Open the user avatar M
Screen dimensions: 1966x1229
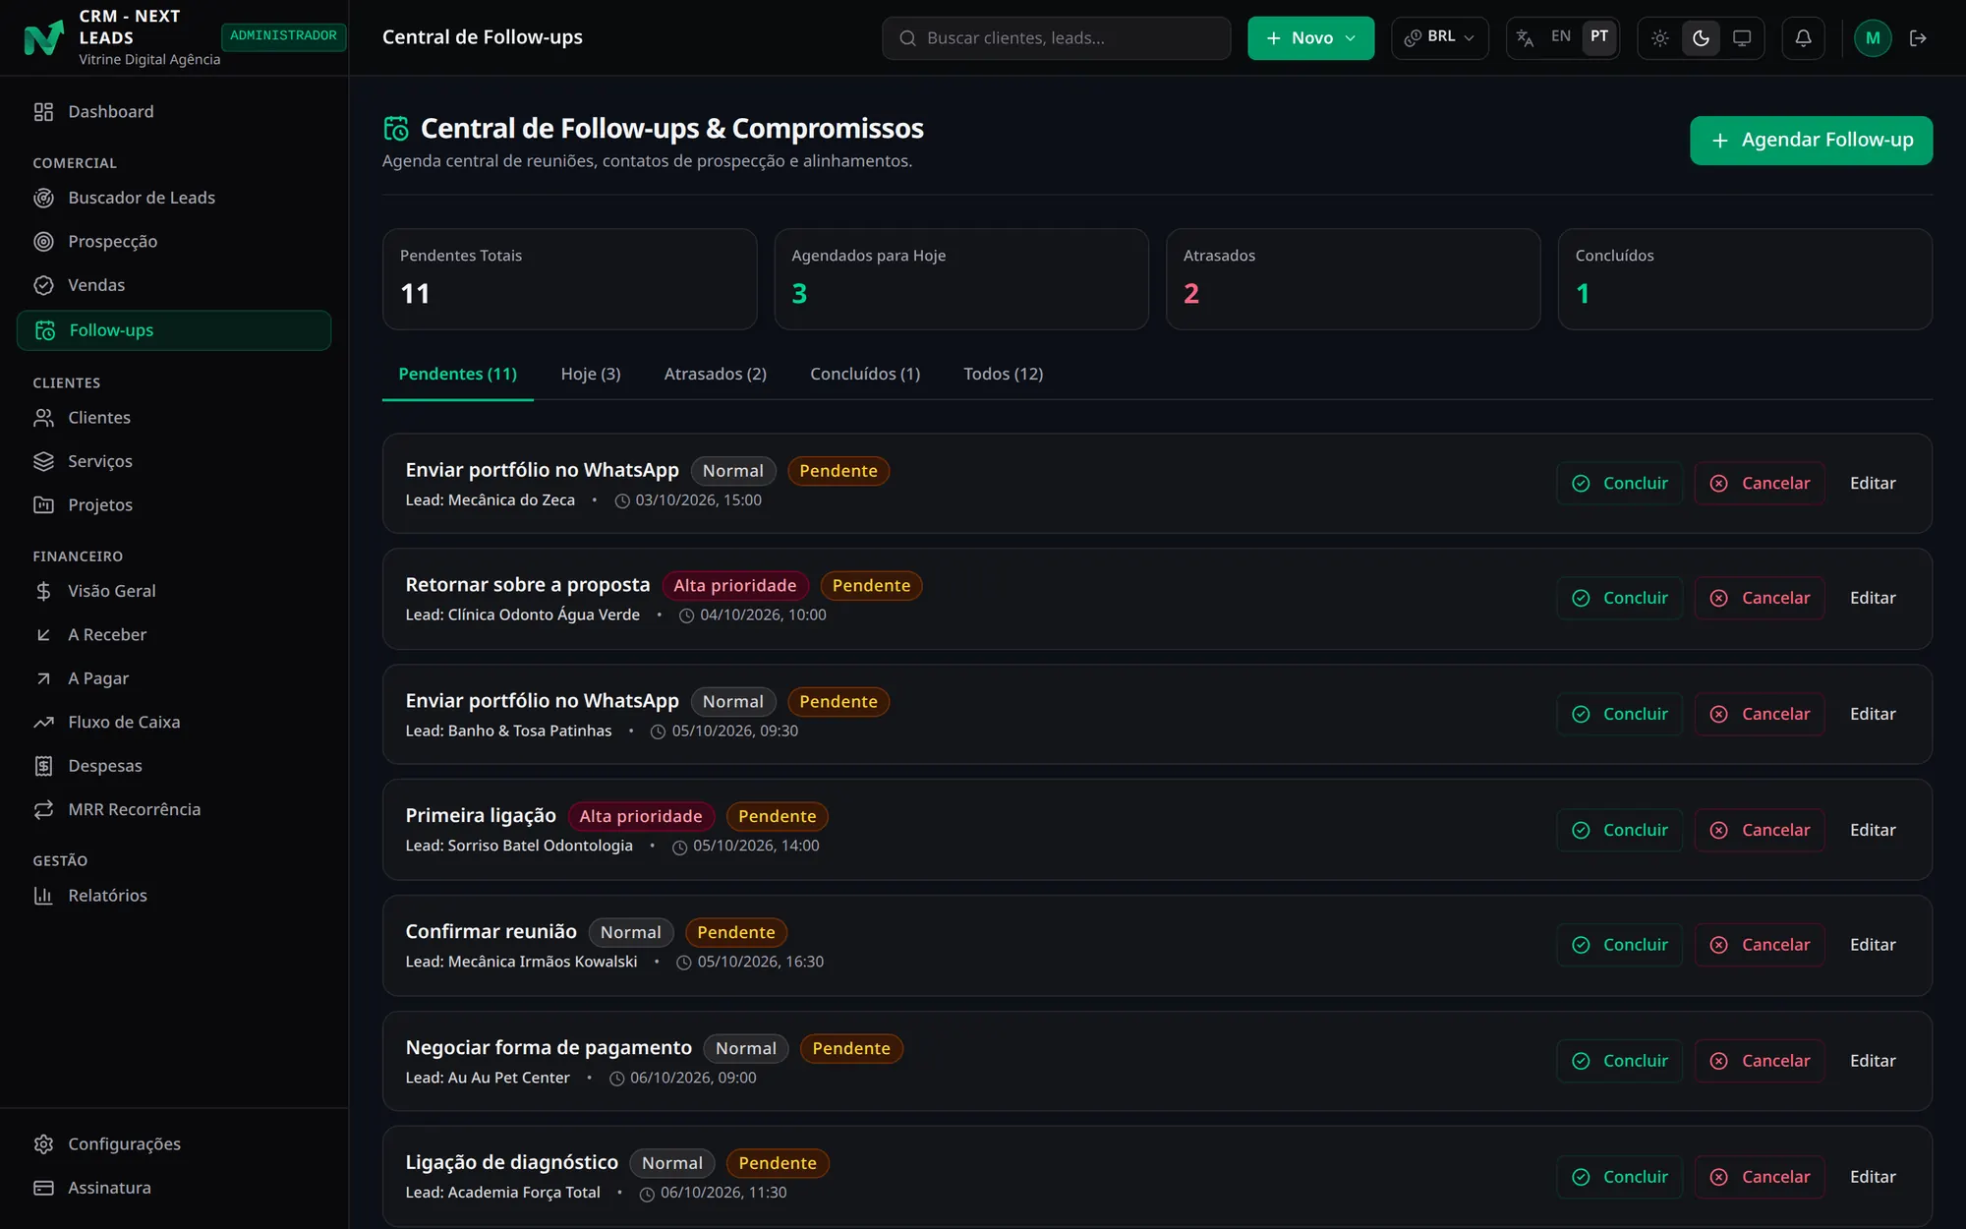pos(1873,38)
